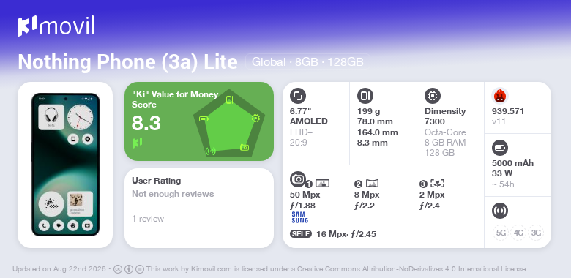Screen dimensions: 571x278
Task: Click the rear camera icon
Action: pos(298,179)
